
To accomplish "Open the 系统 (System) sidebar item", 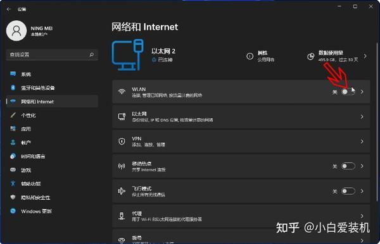I will coord(52,74).
